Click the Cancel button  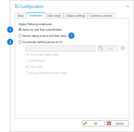tap(117, 123)
